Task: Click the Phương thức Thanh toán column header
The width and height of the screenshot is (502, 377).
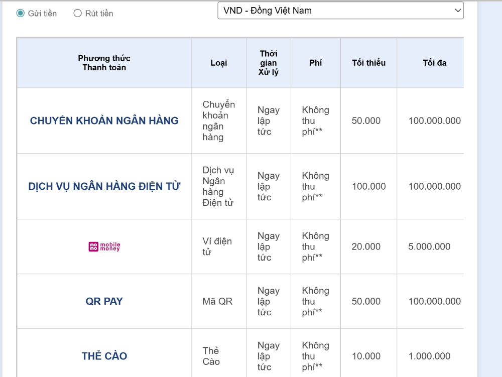Action: click(104, 63)
